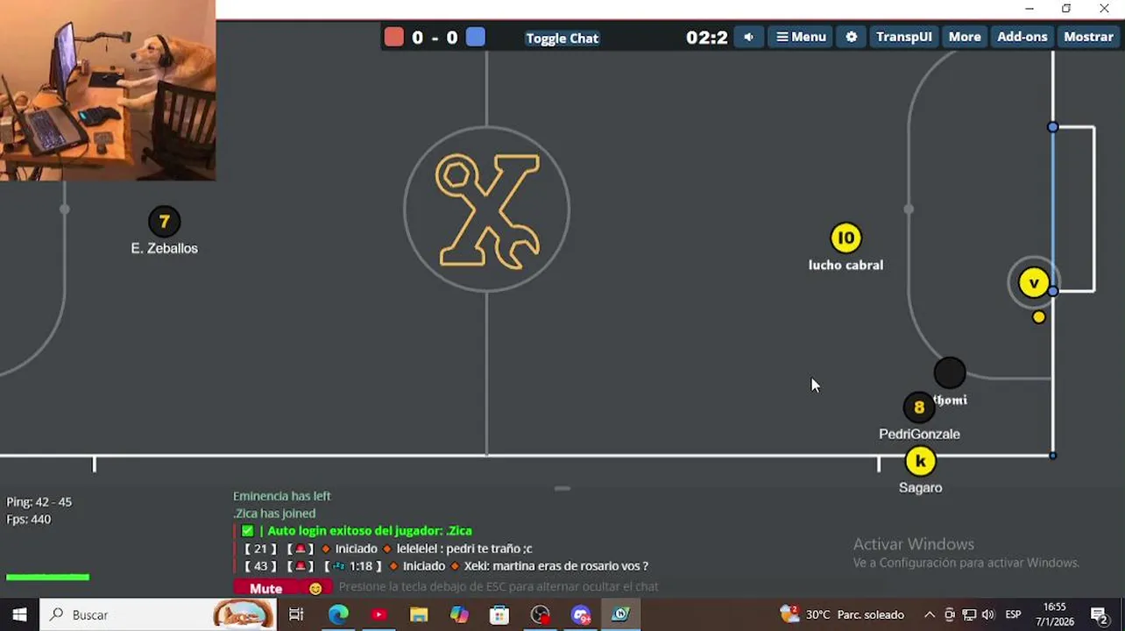
Task: Open the OBS Studio taskbar icon
Action: pos(541,614)
